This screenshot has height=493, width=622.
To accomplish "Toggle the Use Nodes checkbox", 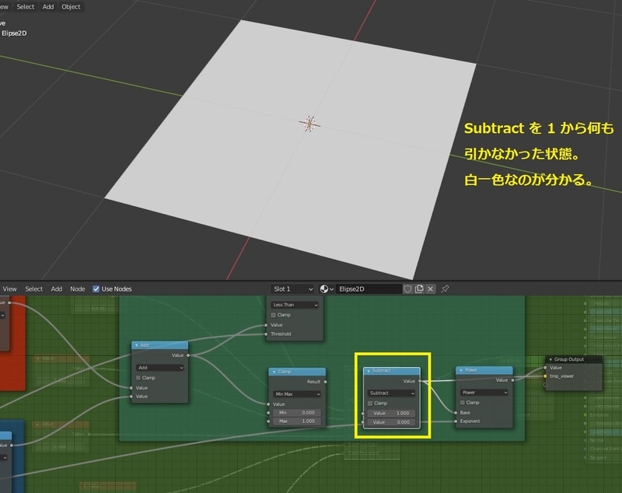I will pyautogui.click(x=96, y=289).
